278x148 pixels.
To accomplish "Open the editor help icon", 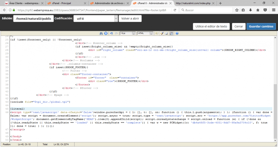I will 177,33.
